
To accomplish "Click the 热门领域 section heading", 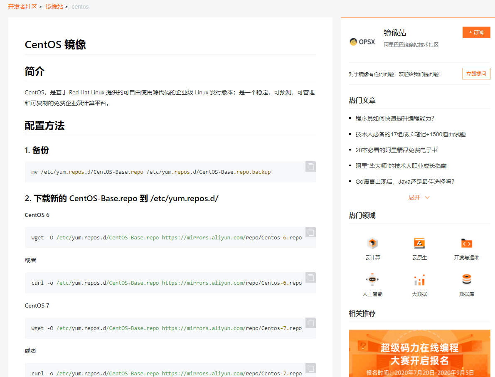I will 362,216.
